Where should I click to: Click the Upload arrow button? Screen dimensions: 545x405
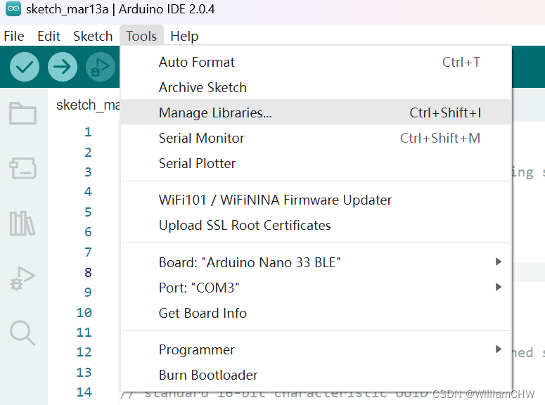(62, 67)
